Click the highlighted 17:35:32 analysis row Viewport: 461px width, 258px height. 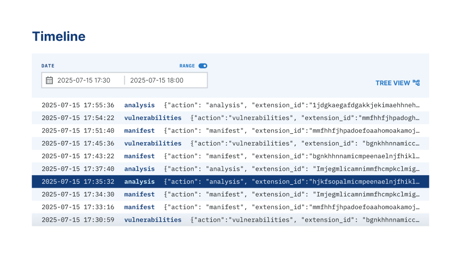click(230, 181)
